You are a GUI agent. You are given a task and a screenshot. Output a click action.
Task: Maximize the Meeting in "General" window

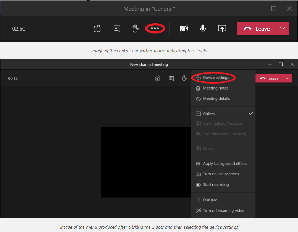tap(273, 8)
